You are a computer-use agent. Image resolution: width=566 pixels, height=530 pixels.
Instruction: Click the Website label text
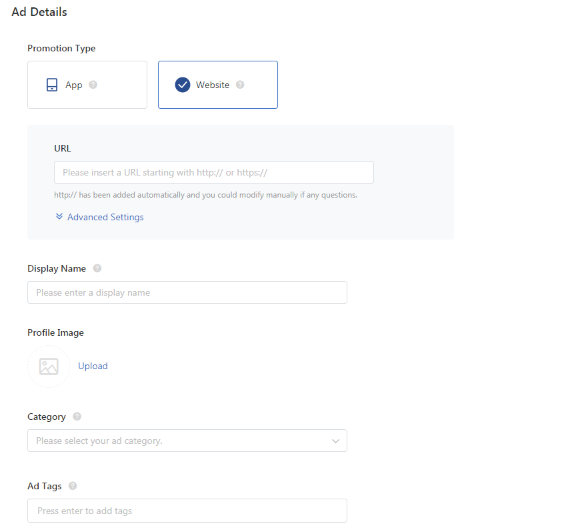tap(213, 85)
